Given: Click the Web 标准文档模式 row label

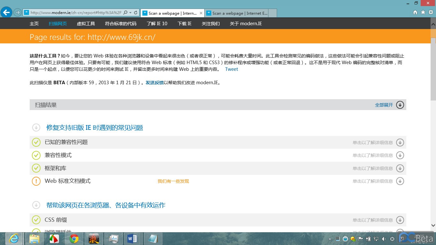Looking at the screenshot, I should [x=68, y=181].
